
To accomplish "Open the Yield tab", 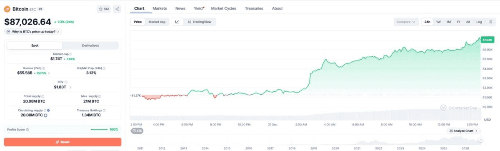I will coord(199,8).
